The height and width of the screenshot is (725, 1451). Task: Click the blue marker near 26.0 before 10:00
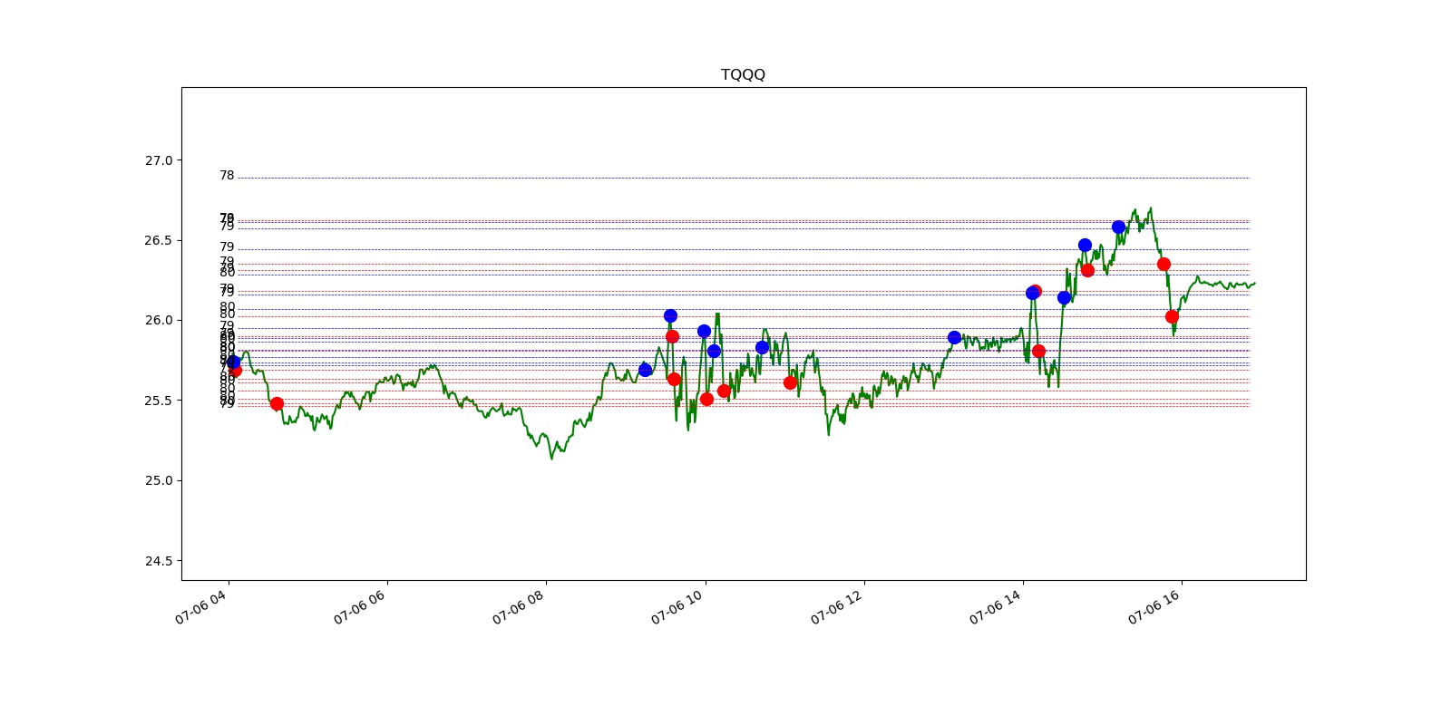(x=670, y=315)
